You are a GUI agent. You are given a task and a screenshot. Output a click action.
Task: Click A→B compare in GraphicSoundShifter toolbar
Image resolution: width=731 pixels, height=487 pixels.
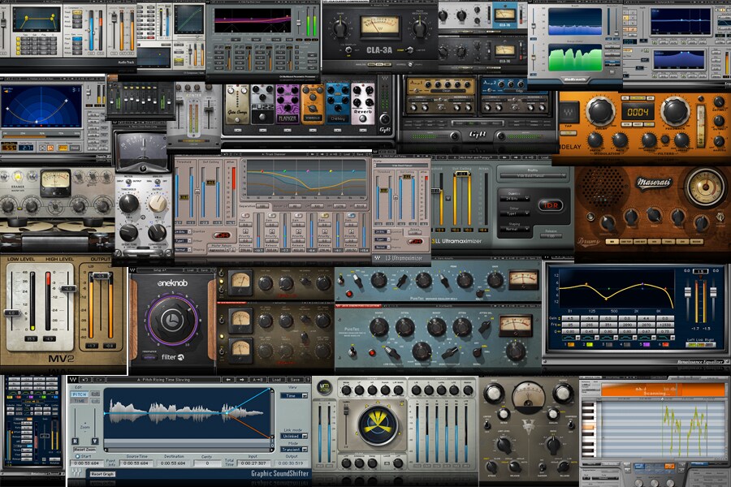click(257, 380)
